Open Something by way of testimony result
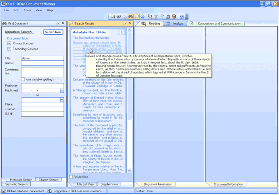This screenshot has height=195, width=279. coord(99,118)
